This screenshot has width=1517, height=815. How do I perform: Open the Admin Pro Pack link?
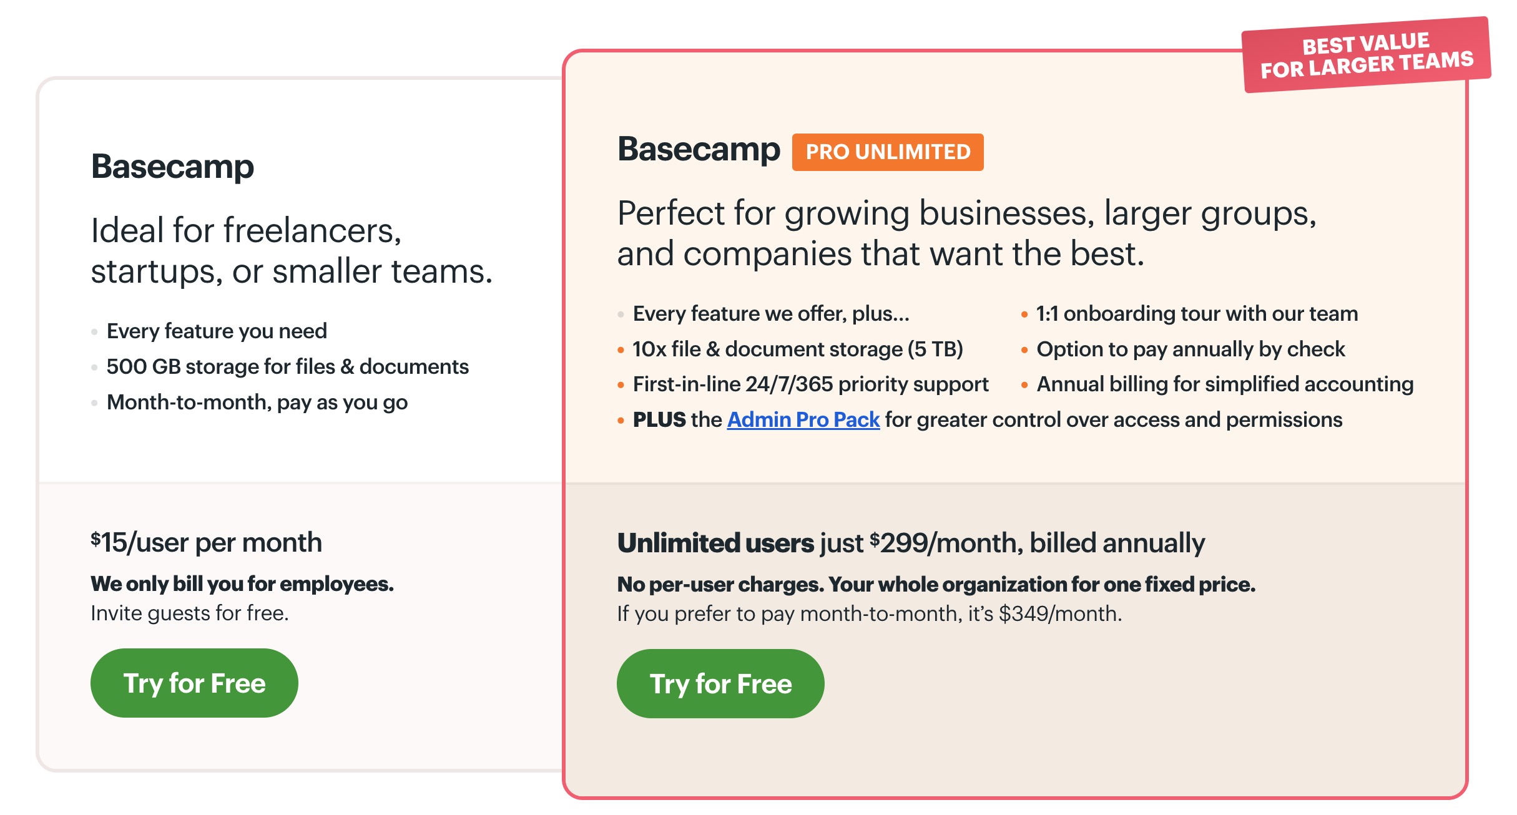pyautogui.click(x=803, y=420)
